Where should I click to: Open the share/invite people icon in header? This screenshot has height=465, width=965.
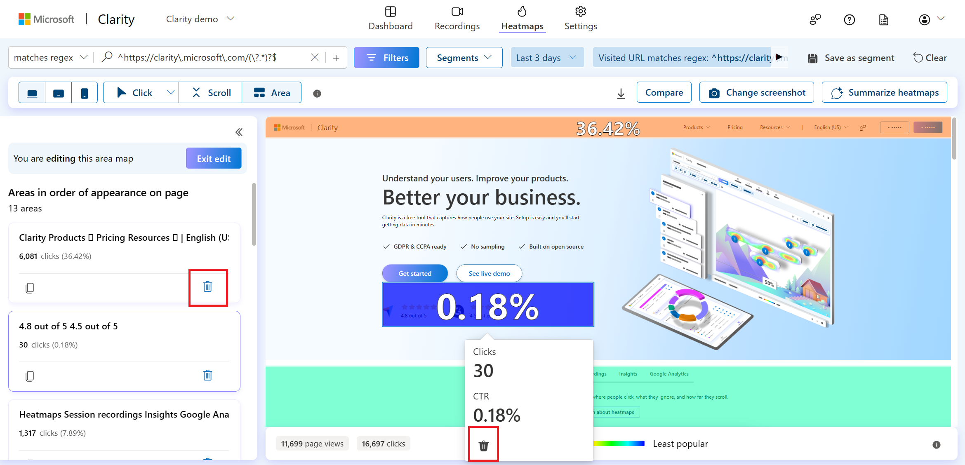(815, 19)
